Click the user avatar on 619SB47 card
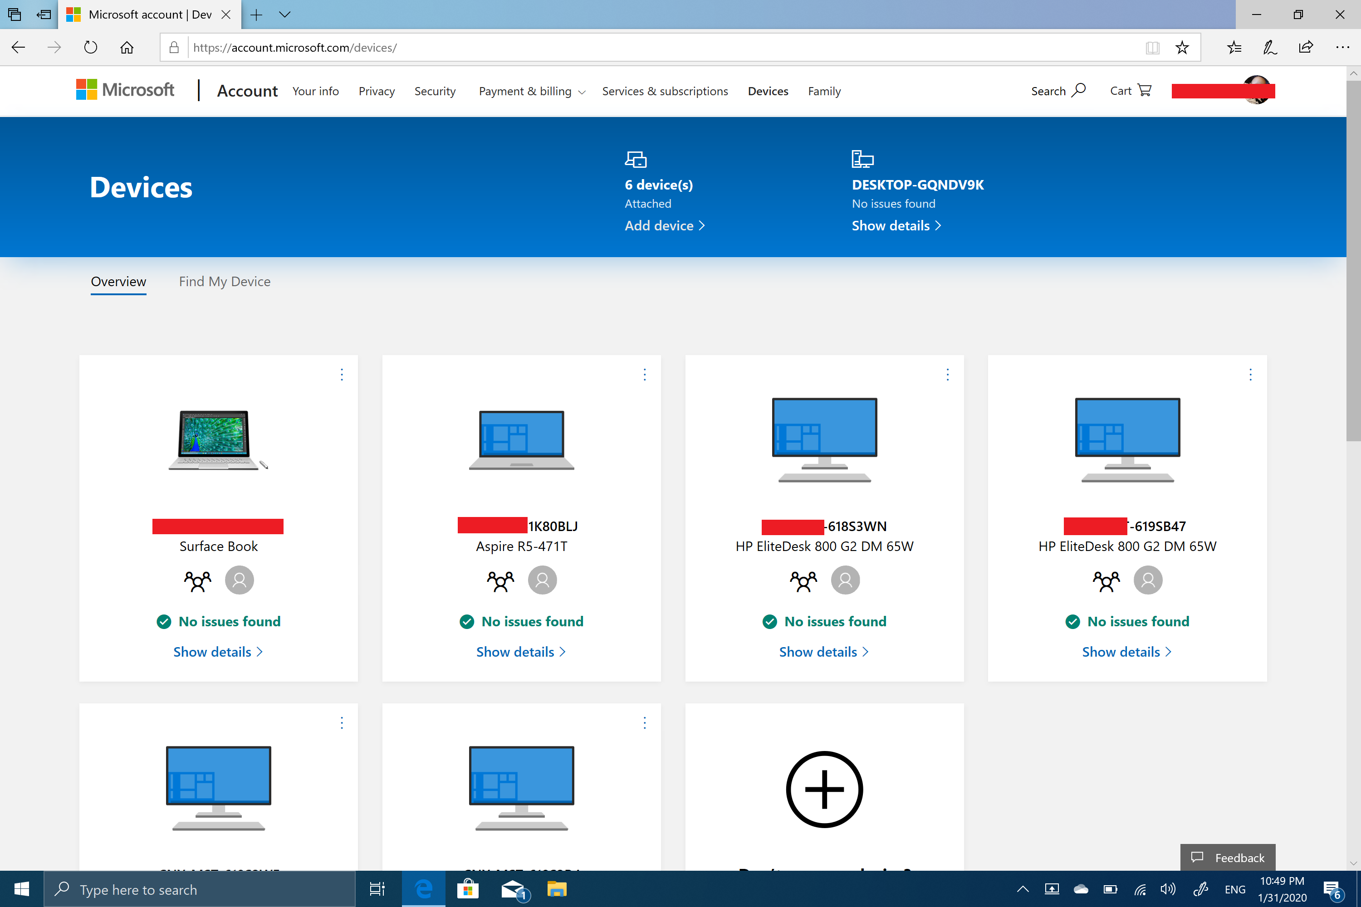Image resolution: width=1361 pixels, height=907 pixels. click(x=1149, y=580)
